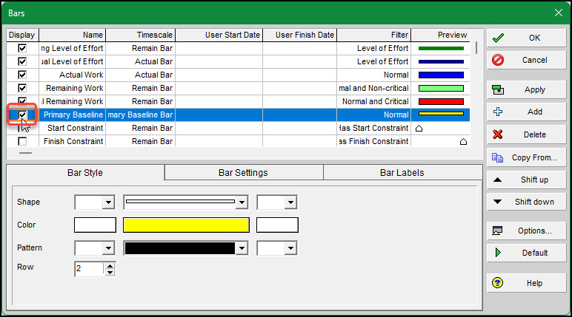Toggle Display checkbox for Primary Baseline

pos(22,115)
